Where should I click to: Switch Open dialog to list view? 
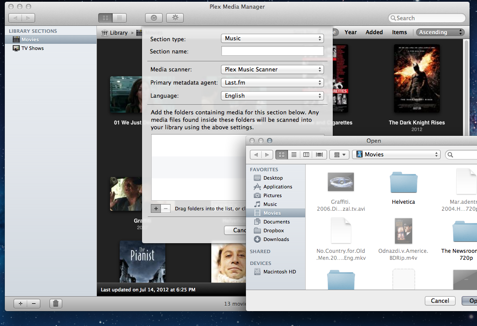point(294,155)
